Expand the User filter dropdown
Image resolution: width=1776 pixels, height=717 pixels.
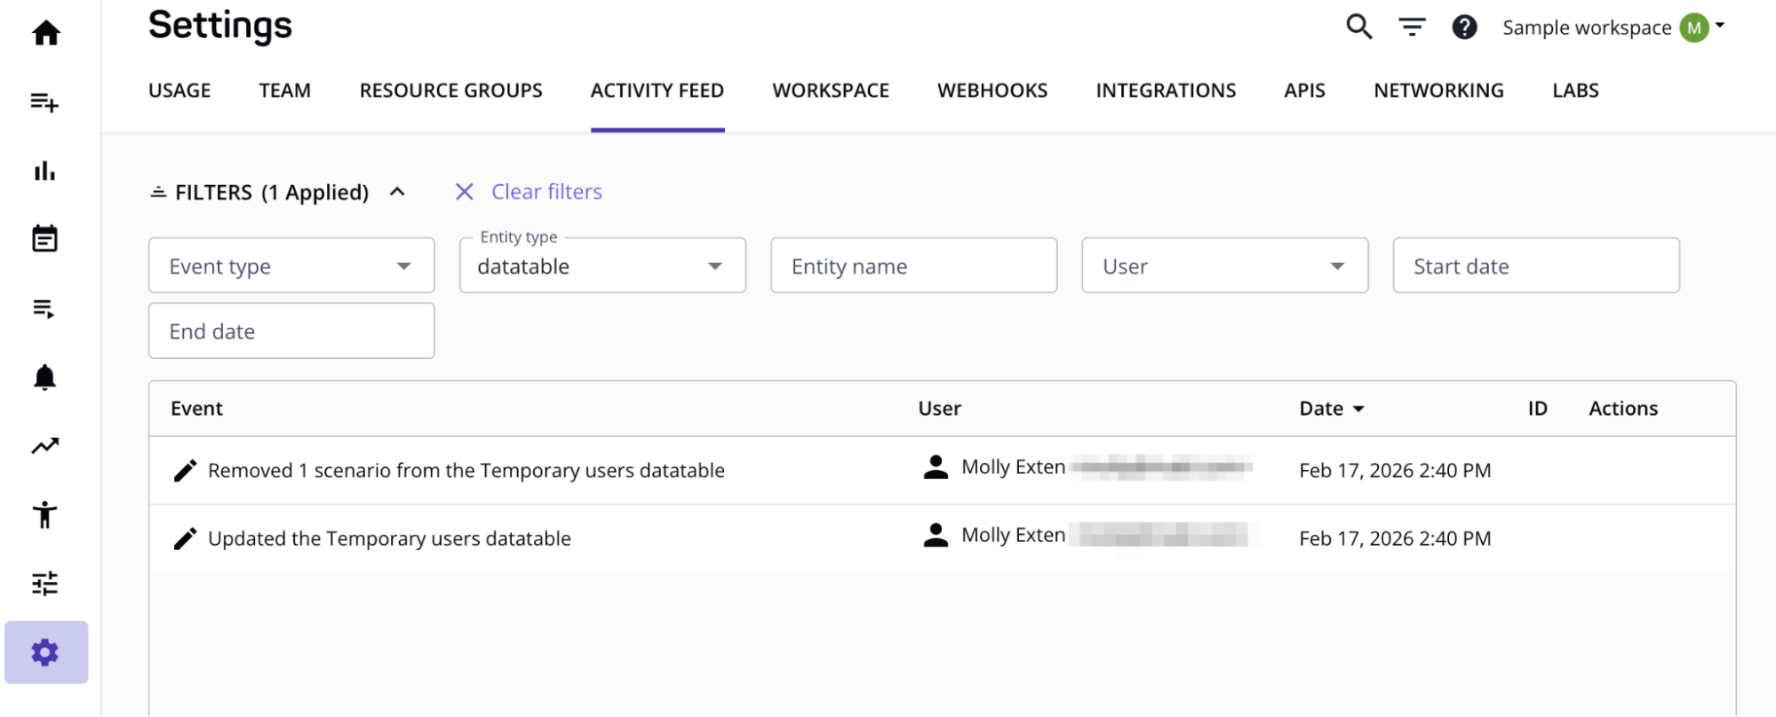pyautogui.click(x=1224, y=266)
